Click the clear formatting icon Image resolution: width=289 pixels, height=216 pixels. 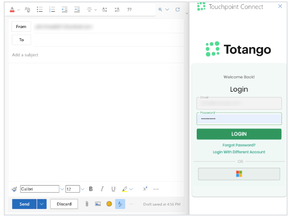click(27, 9)
